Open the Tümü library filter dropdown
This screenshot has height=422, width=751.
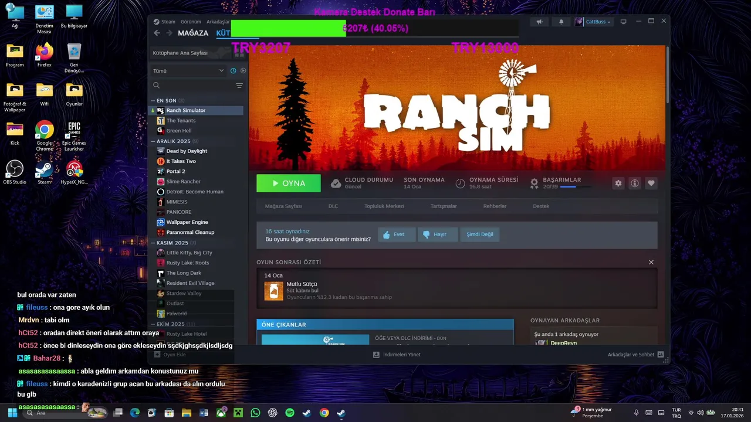(x=188, y=71)
